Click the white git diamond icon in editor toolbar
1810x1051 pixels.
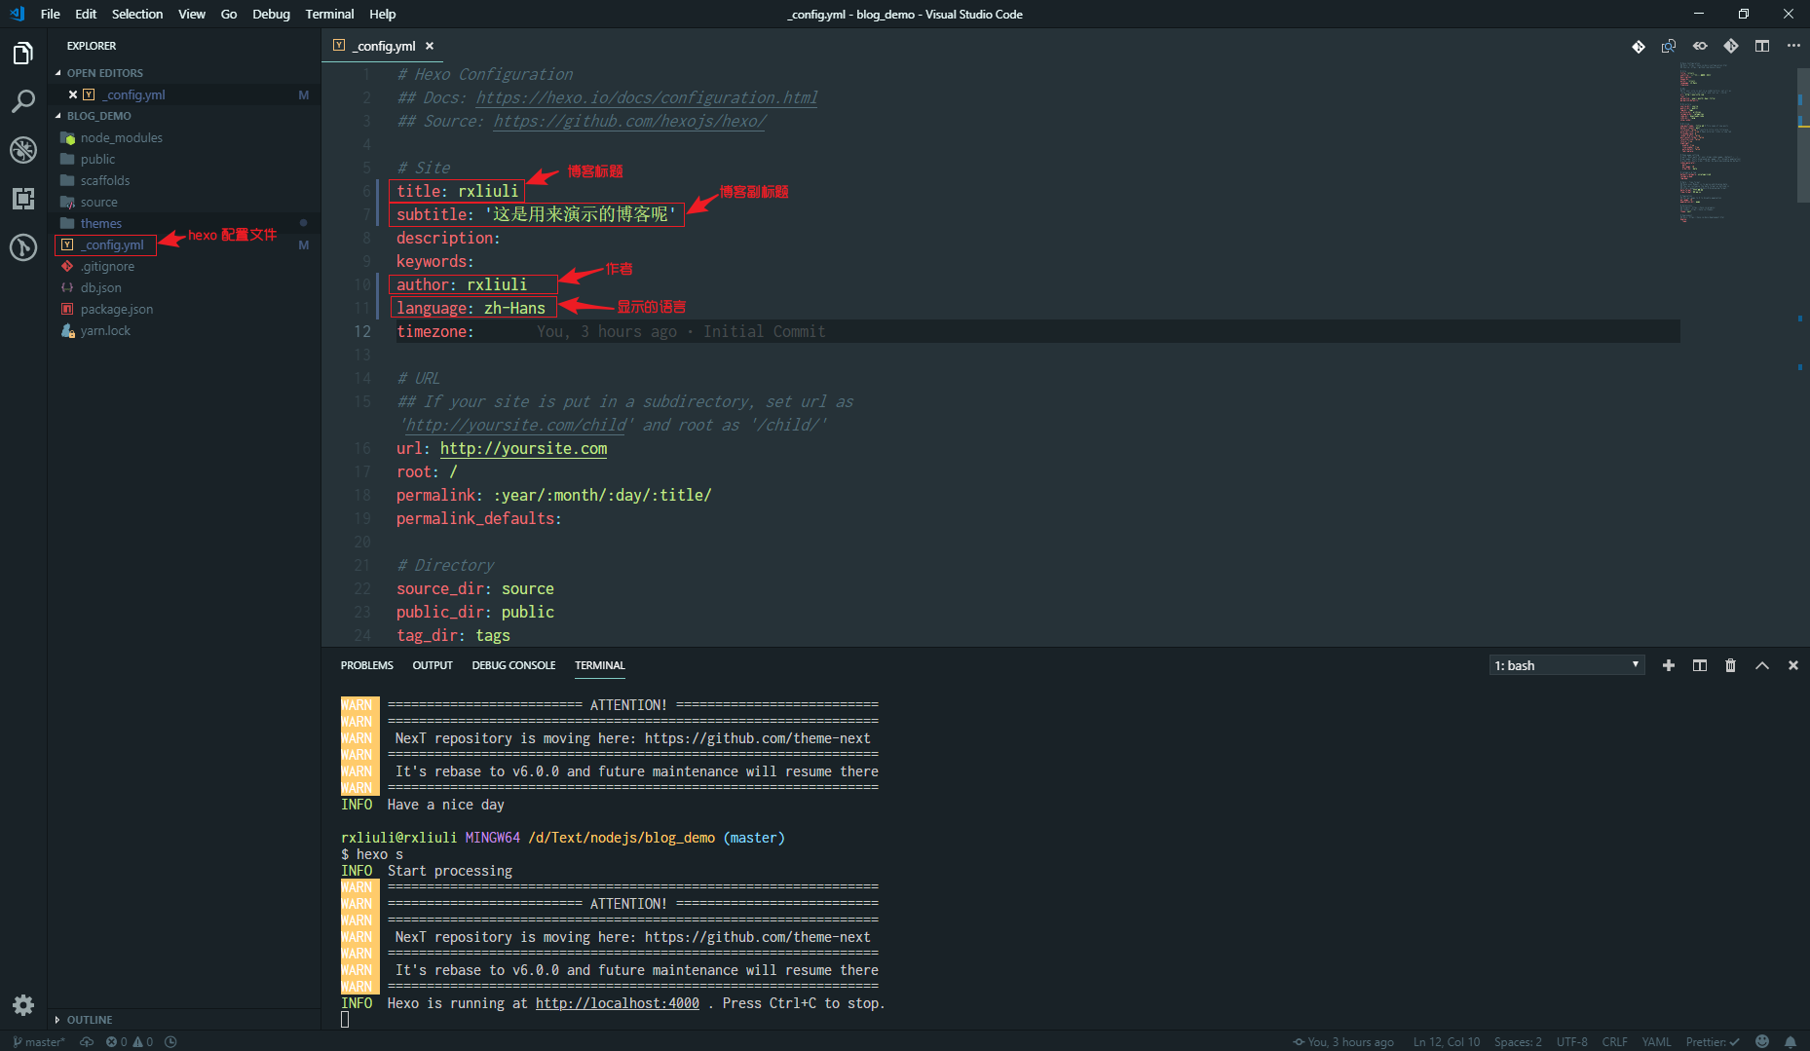click(1639, 47)
